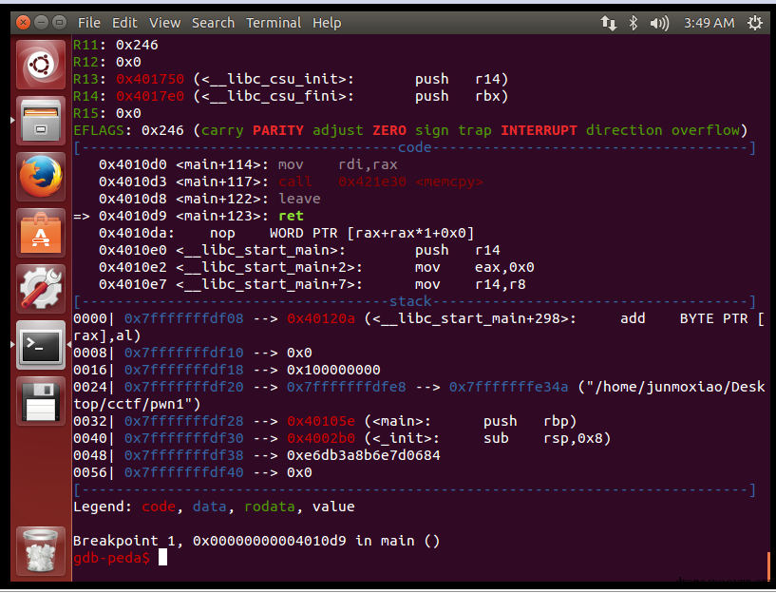This screenshot has width=776, height=593.
Task: Minimize the terminal window
Action: pos(42,22)
